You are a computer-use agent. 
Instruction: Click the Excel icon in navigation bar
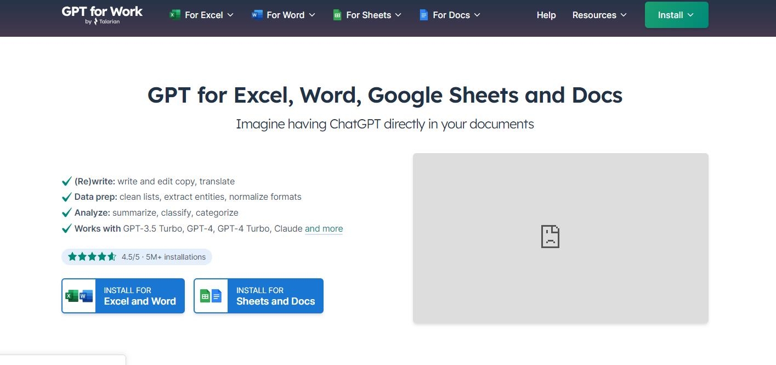[x=174, y=15]
